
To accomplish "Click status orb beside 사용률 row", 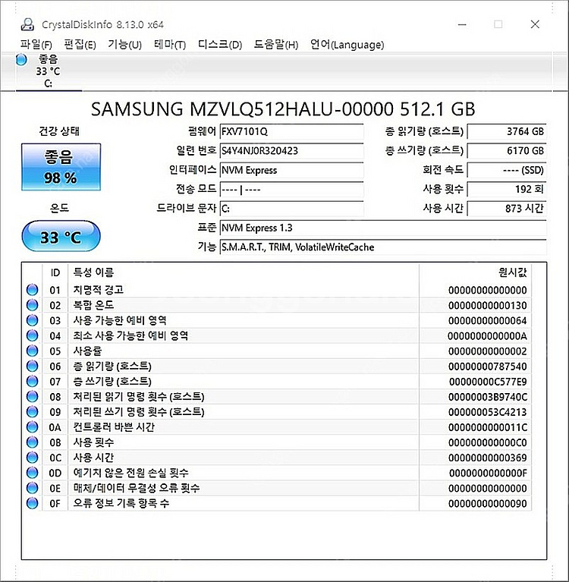I will [32, 351].
